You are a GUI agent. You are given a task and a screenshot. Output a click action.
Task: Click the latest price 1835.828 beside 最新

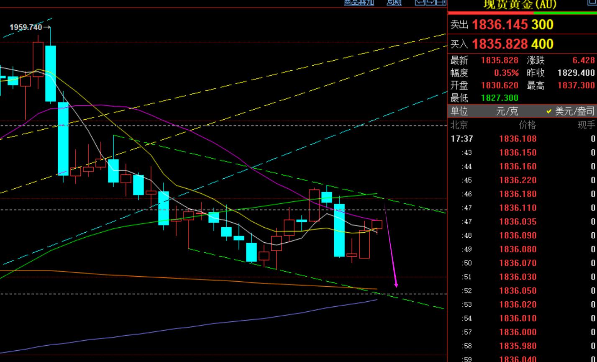[500, 60]
